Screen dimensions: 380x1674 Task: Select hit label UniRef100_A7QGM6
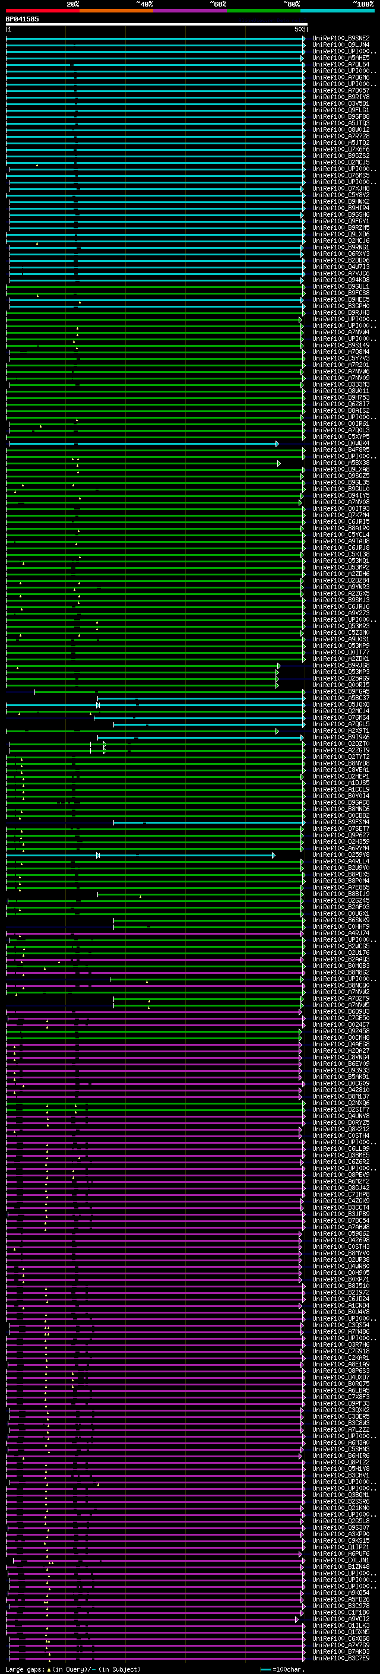[341, 77]
